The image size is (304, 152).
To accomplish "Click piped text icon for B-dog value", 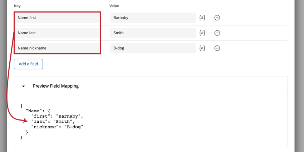I will 202,48.
